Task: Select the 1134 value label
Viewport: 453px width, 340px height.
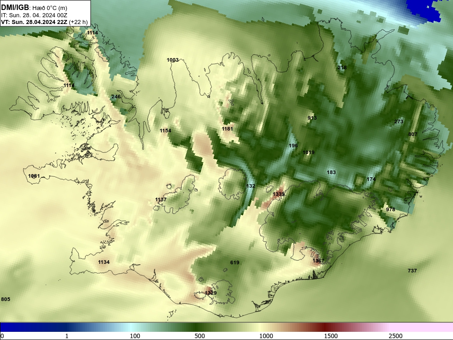Action: [104, 262]
